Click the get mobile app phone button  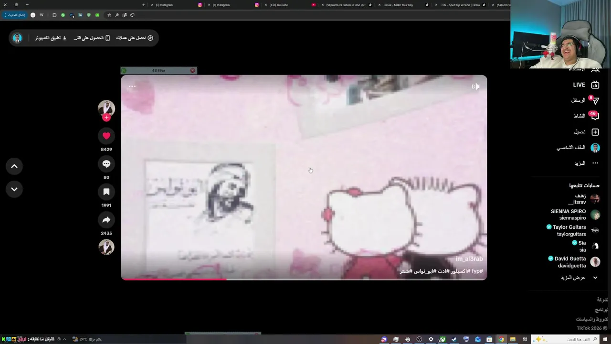tap(92, 38)
